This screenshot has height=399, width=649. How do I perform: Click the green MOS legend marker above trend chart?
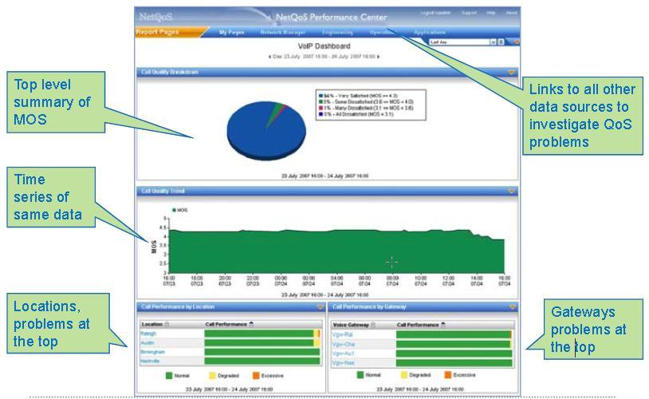(175, 210)
